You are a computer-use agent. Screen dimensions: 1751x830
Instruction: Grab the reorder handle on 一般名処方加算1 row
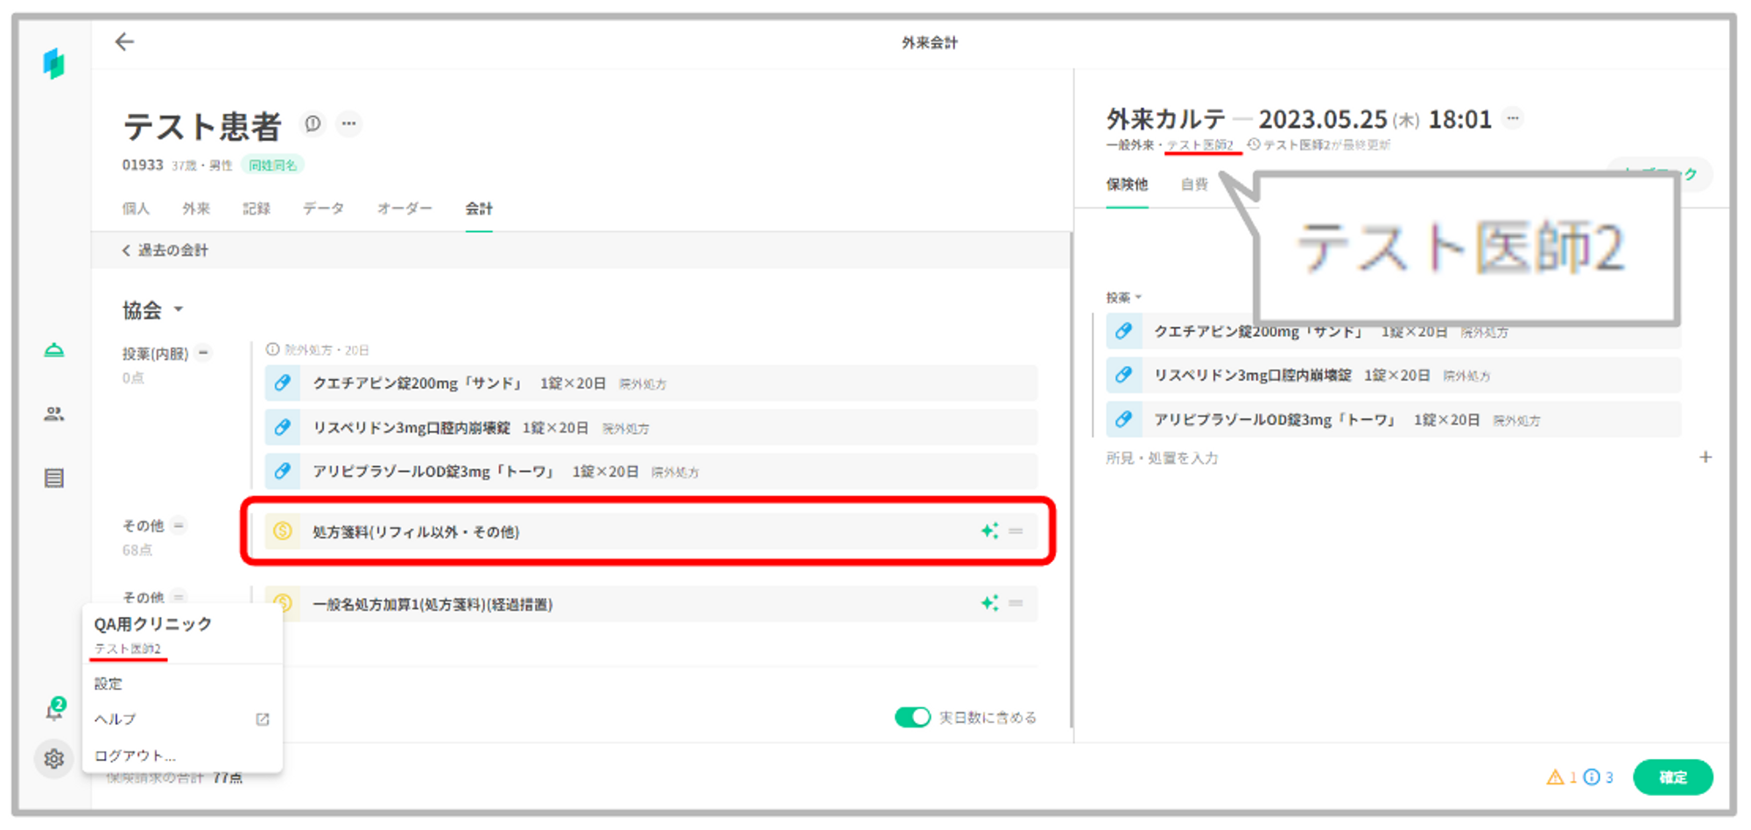point(1016,602)
